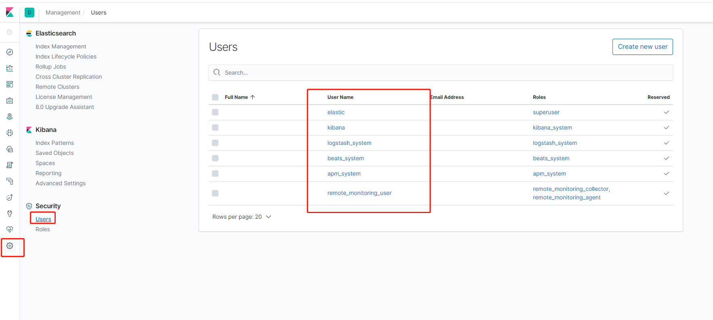Open Index Lifecycle Policies
Screen dimensions: 713x320
point(66,56)
